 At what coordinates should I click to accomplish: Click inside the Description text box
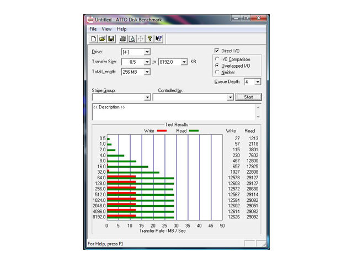pos(174,112)
